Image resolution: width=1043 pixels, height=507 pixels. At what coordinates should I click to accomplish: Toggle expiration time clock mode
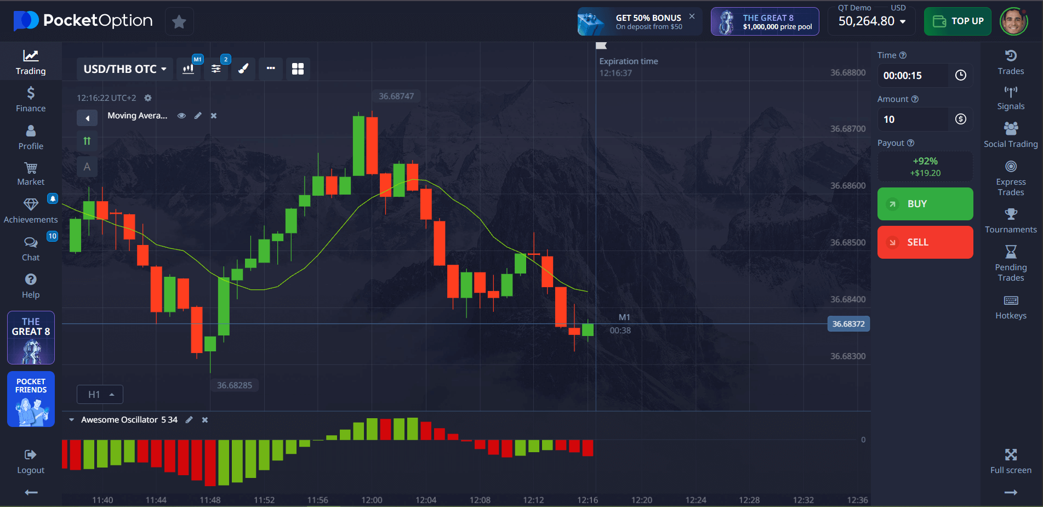(961, 76)
